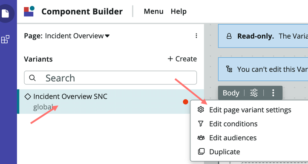Select the Incident Overview SNC variant
This screenshot has width=308, height=164.
point(110,102)
